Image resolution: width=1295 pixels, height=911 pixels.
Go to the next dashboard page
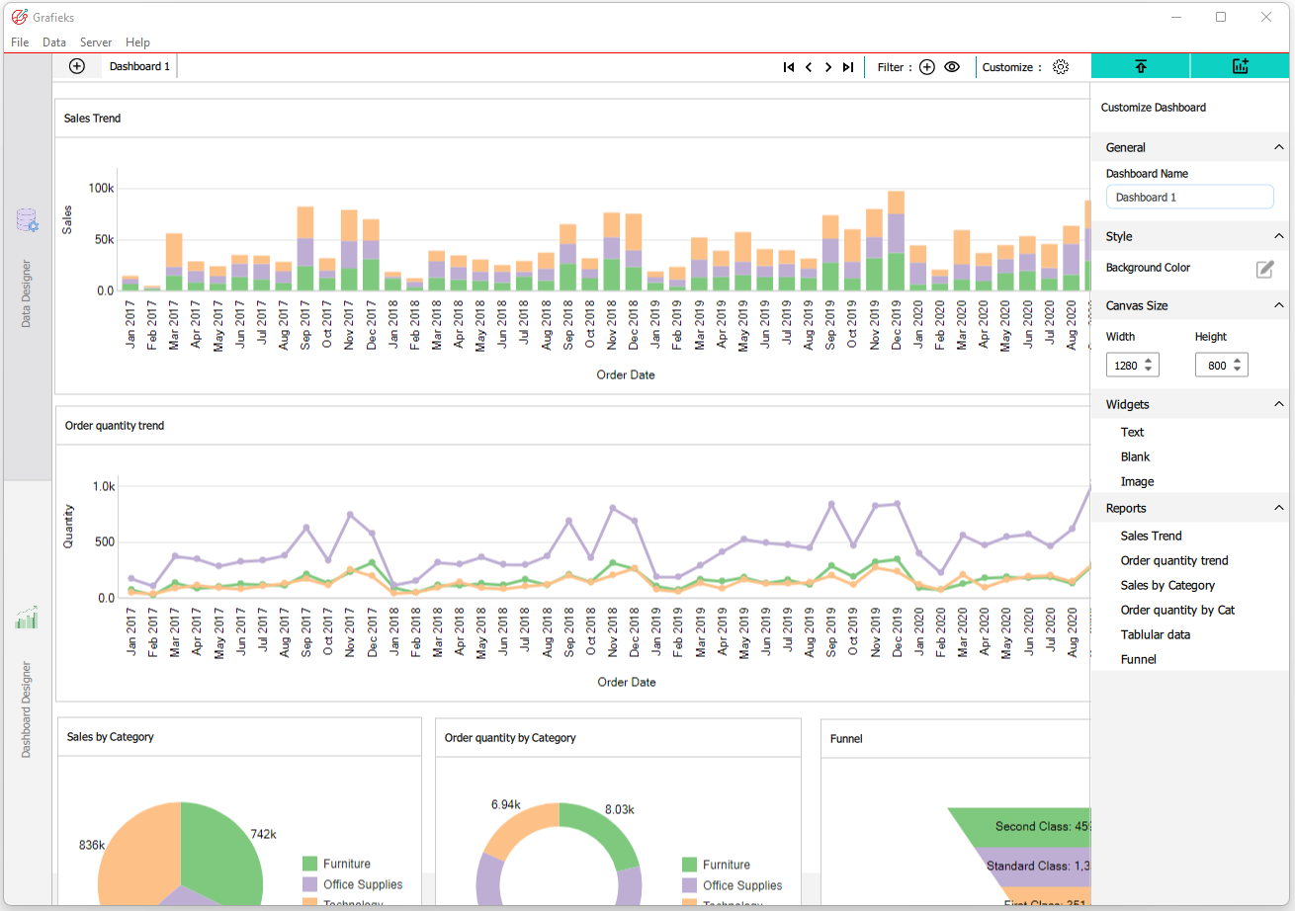coord(828,67)
